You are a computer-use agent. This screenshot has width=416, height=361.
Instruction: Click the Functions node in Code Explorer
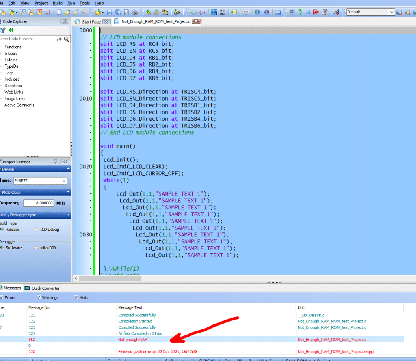(x=13, y=47)
